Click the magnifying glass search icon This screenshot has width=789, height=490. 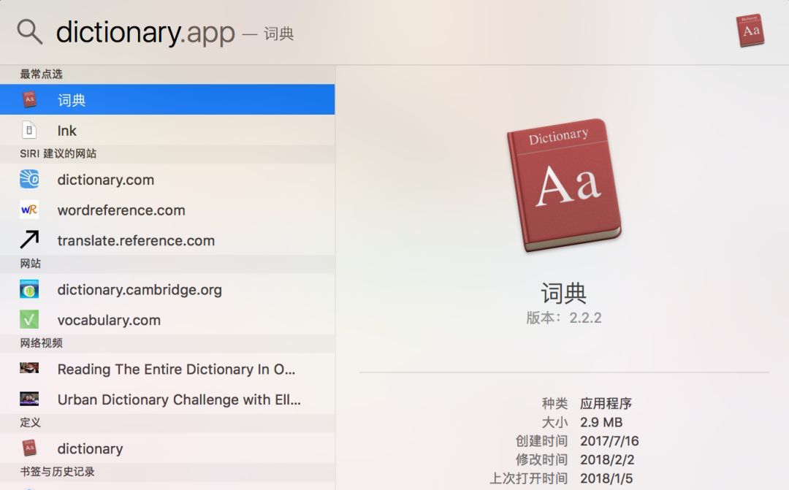coord(28,31)
